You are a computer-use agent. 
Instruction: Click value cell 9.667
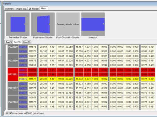pos(61,47)
